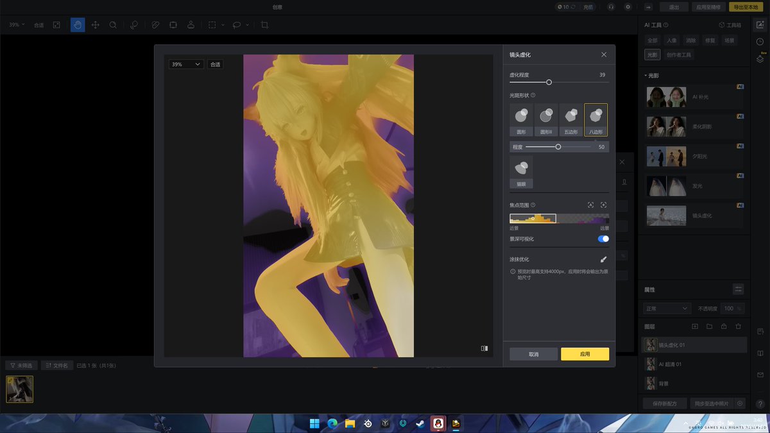770x433 pixels.
Task: Click the 涂抹优化 brush icon
Action: click(x=603, y=259)
